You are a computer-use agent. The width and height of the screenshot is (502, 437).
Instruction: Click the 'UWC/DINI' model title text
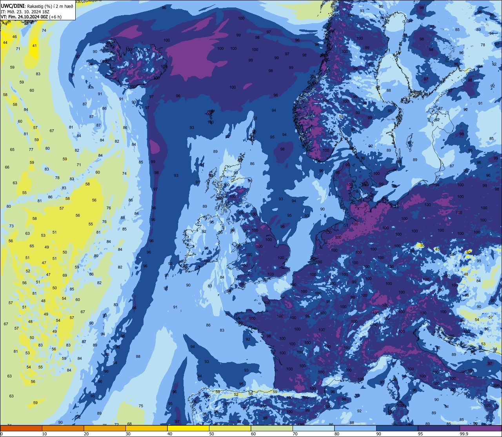(13, 6)
